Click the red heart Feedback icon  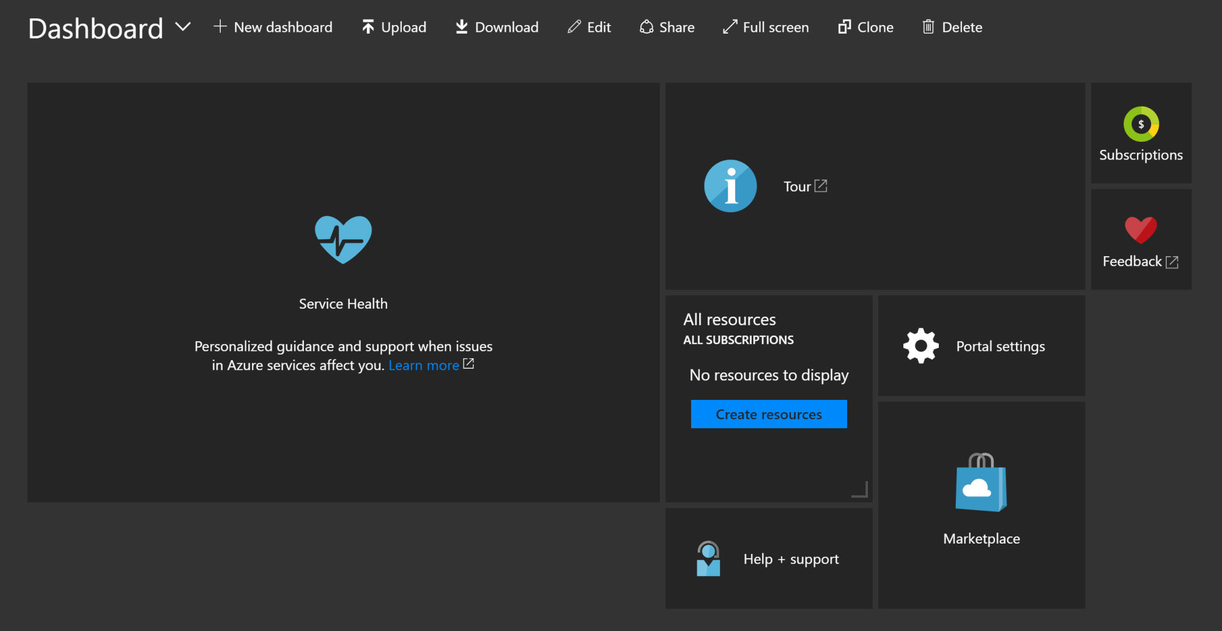1141,230
